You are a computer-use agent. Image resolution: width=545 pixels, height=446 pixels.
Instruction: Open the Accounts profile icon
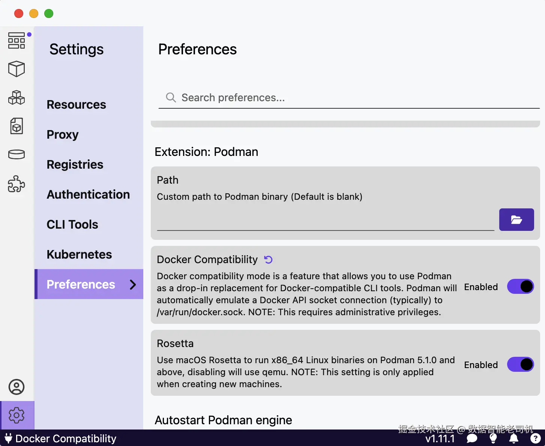pyautogui.click(x=17, y=387)
